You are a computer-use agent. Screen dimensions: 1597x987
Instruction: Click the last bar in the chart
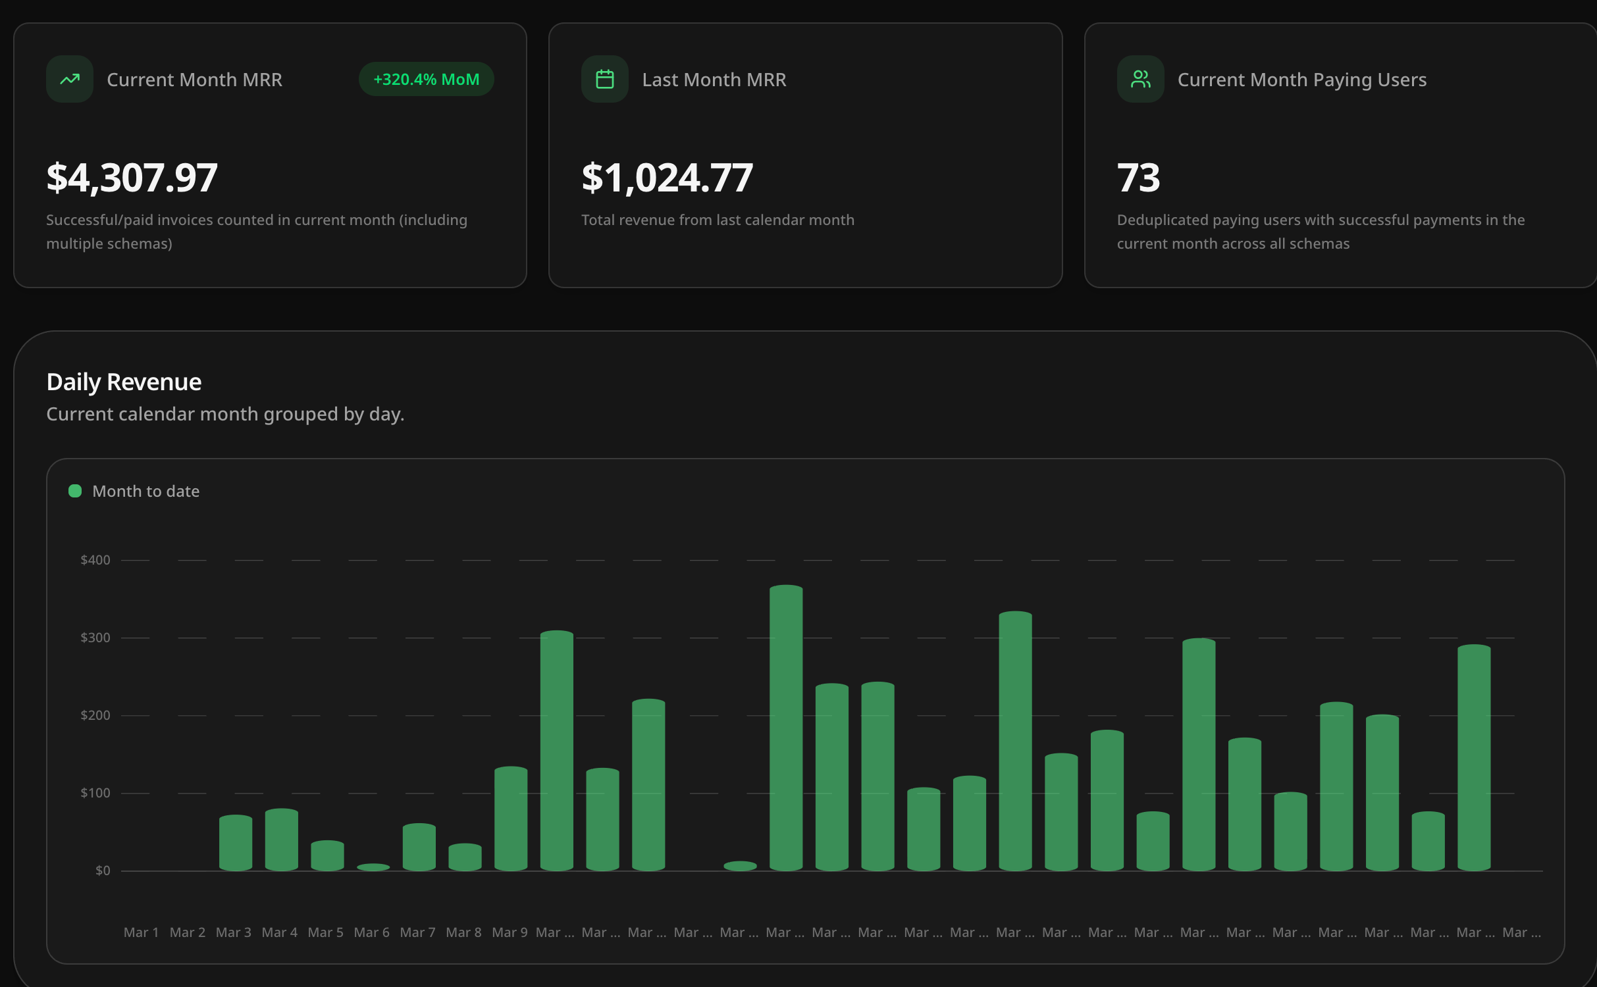pyautogui.click(x=1473, y=757)
